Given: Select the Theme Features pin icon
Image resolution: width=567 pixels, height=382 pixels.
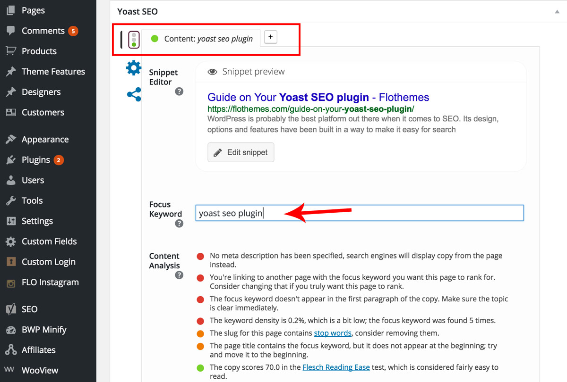Looking at the screenshot, I should coord(10,72).
